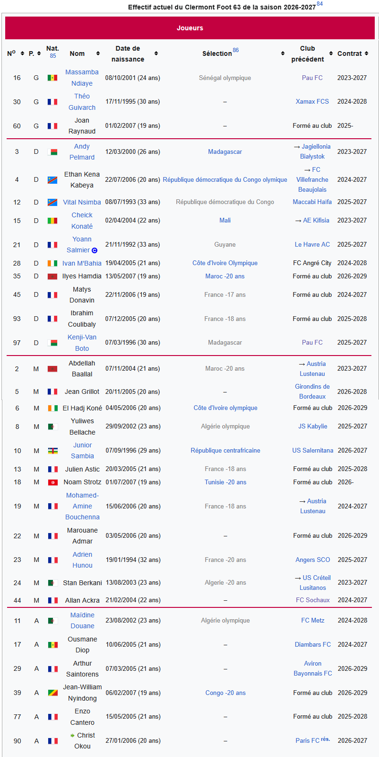Open Mali national team link
The height and width of the screenshot is (757, 379).
(x=225, y=221)
